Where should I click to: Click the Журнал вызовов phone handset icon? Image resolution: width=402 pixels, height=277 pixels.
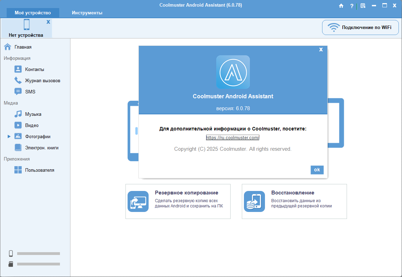[18, 80]
